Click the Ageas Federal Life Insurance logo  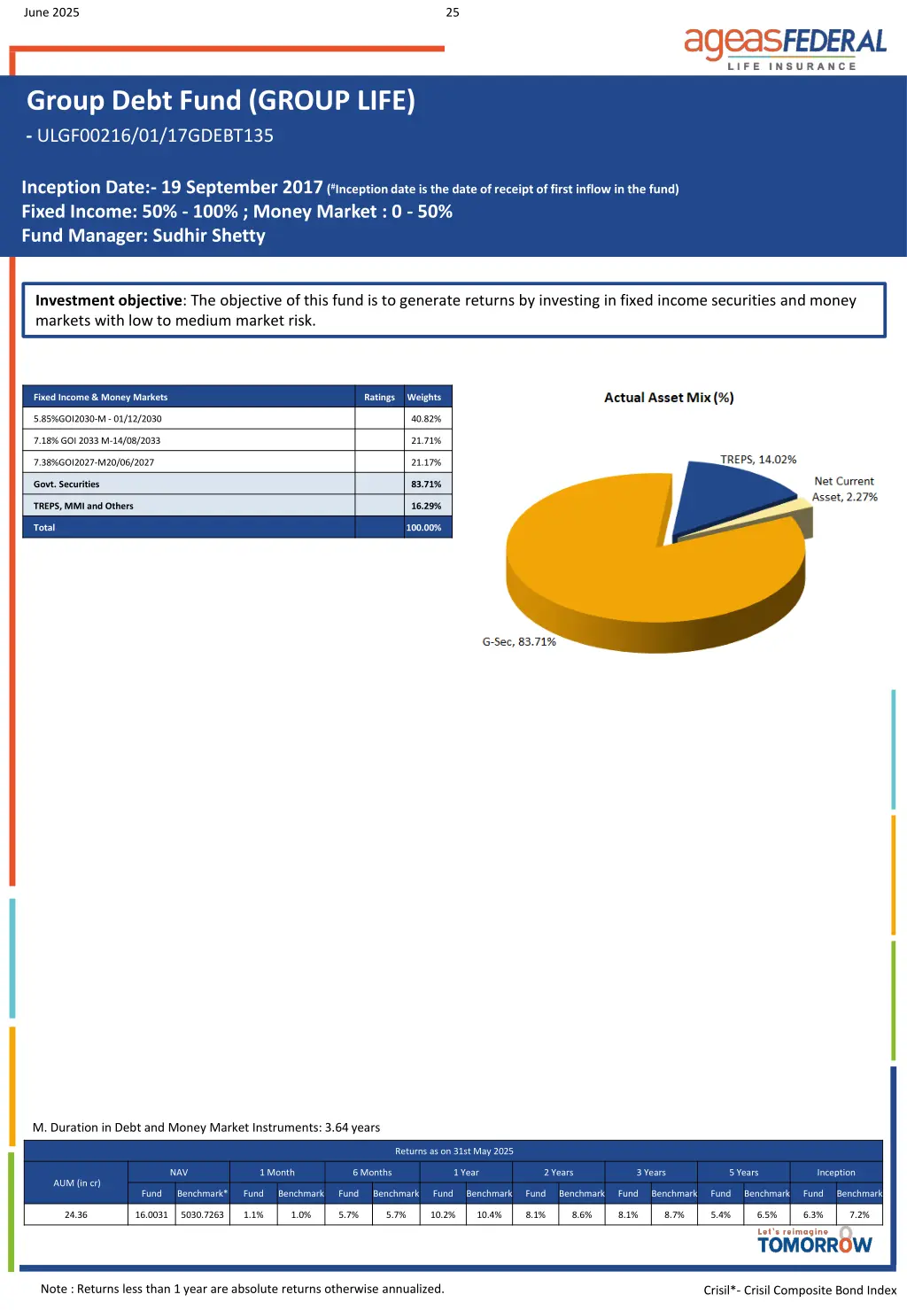point(785,49)
